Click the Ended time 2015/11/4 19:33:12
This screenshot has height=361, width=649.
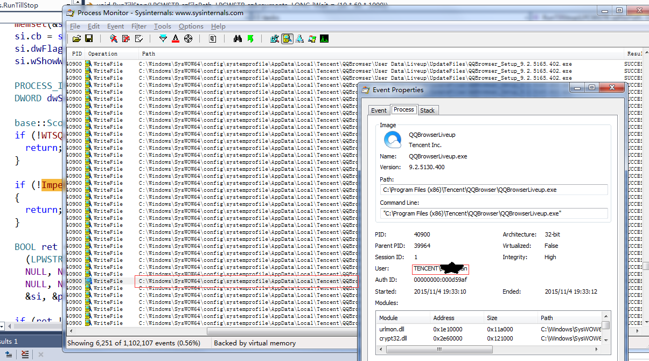point(571,291)
